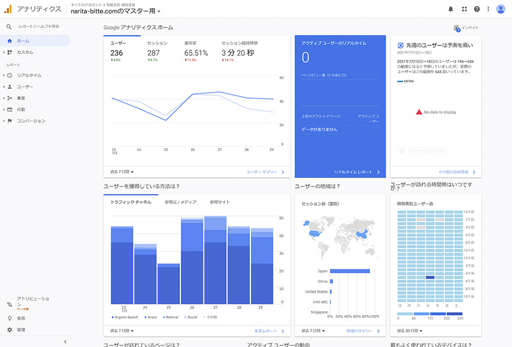Expand the コンバージョン report section

click(x=4, y=121)
